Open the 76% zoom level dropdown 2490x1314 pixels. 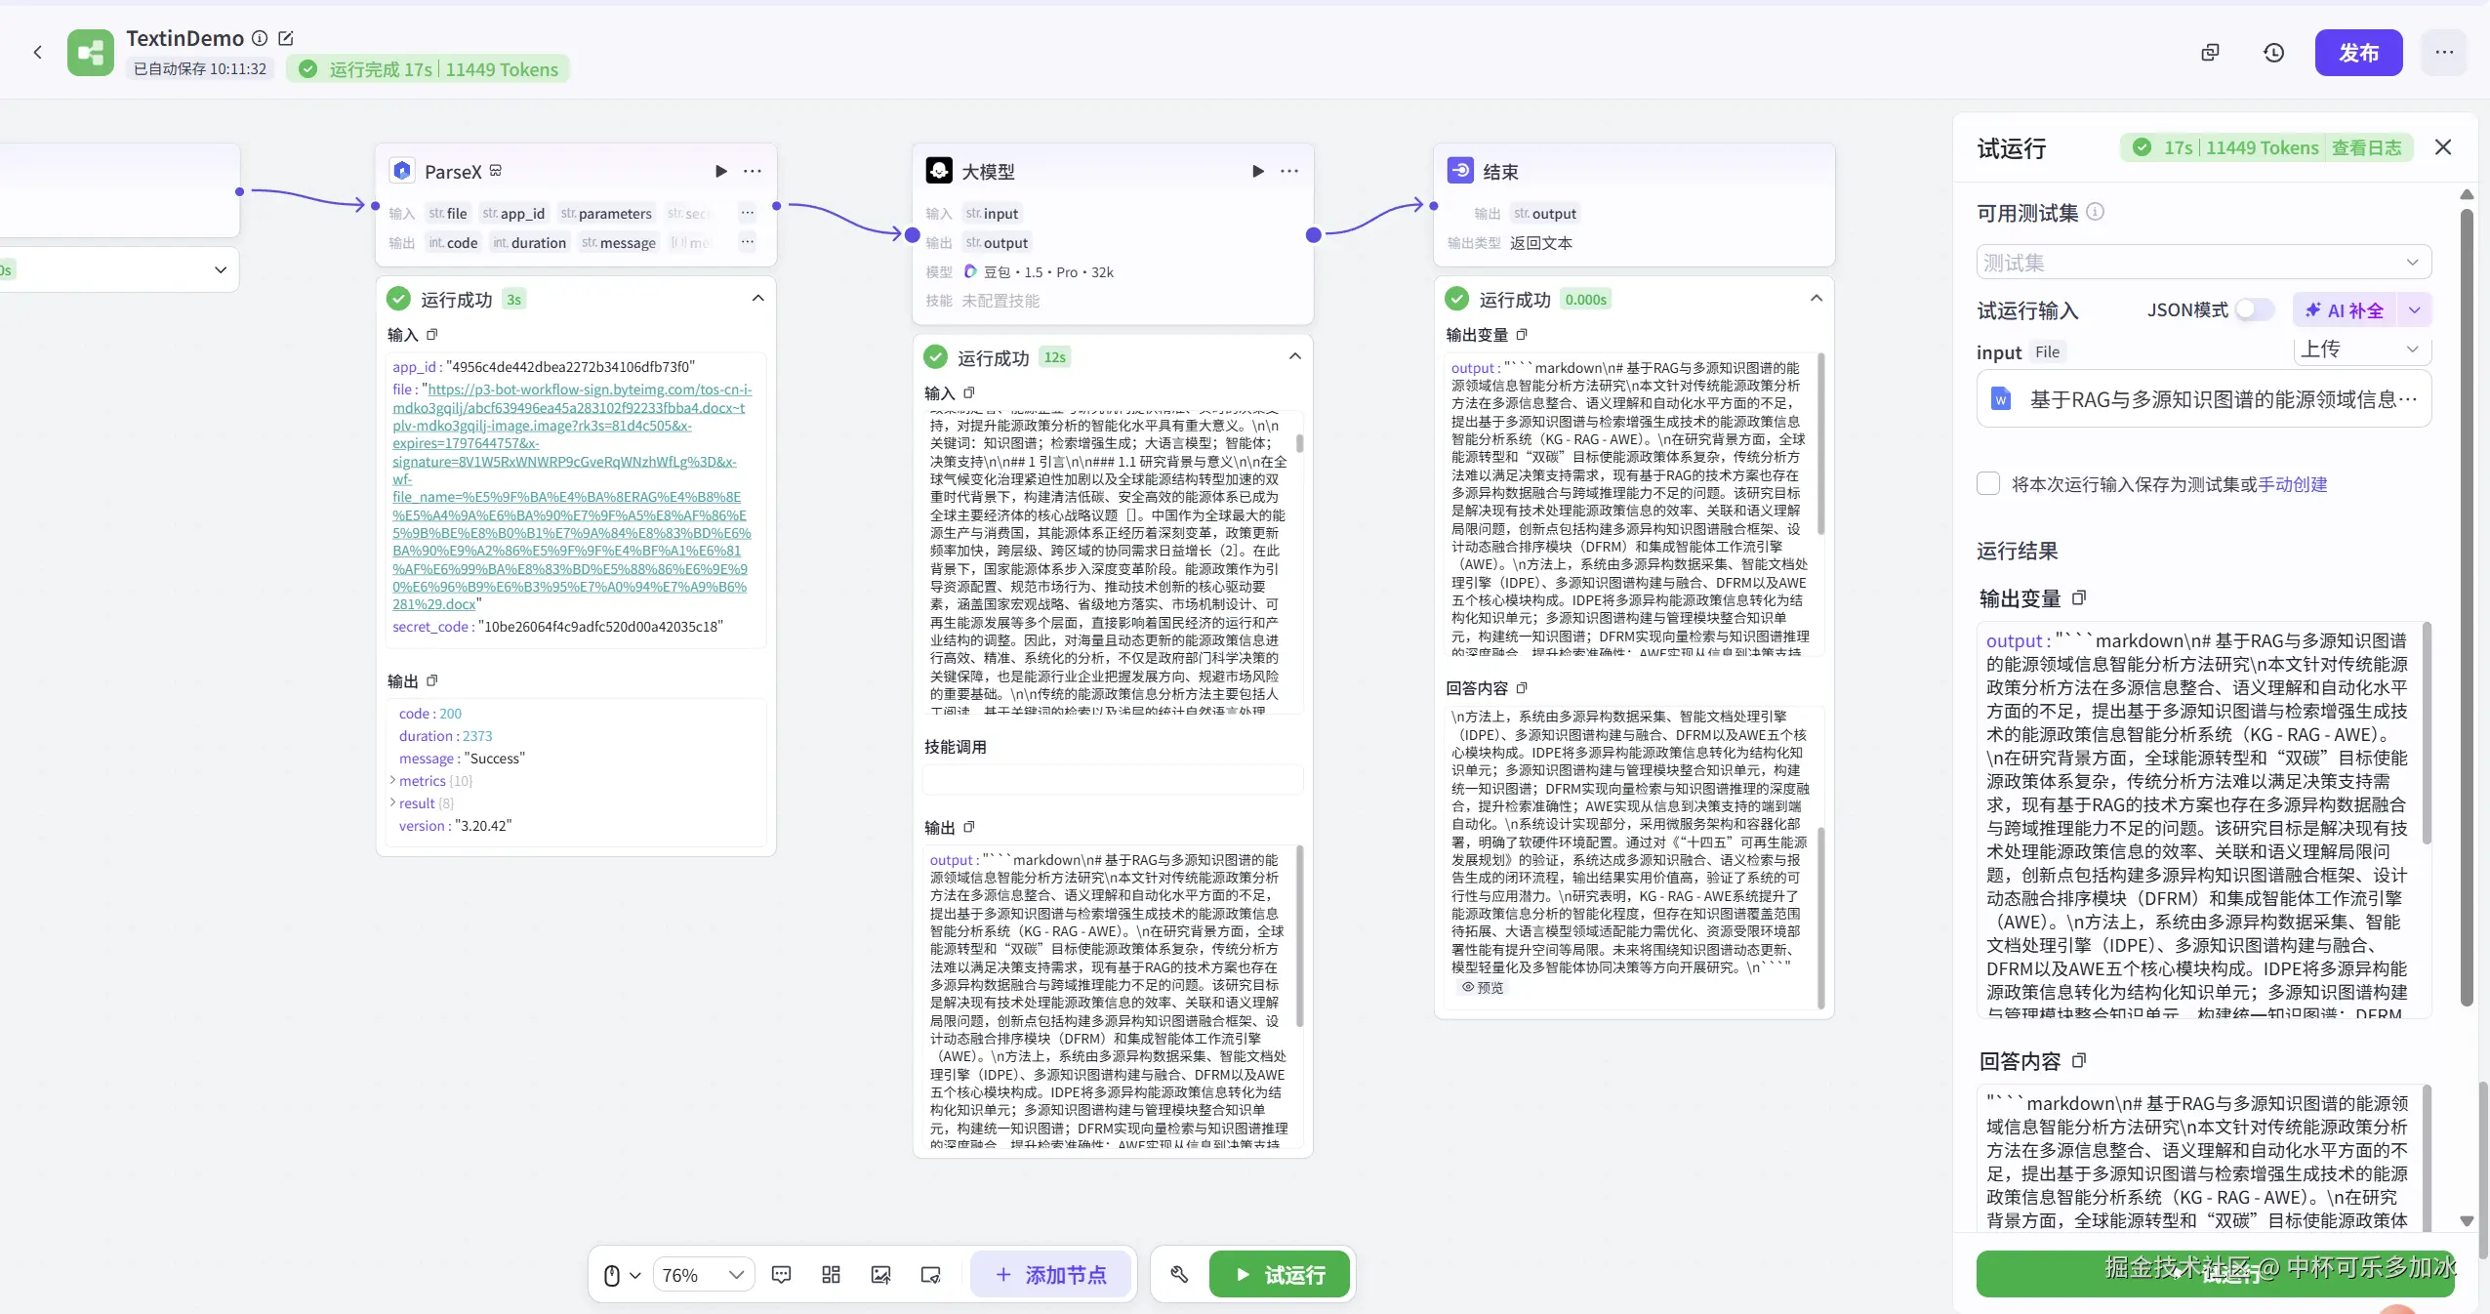703,1274
